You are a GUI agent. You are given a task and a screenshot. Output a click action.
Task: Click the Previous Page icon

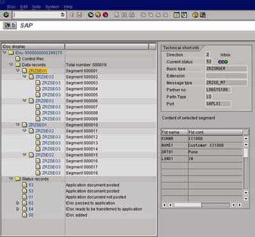click(x=150, y=15)
